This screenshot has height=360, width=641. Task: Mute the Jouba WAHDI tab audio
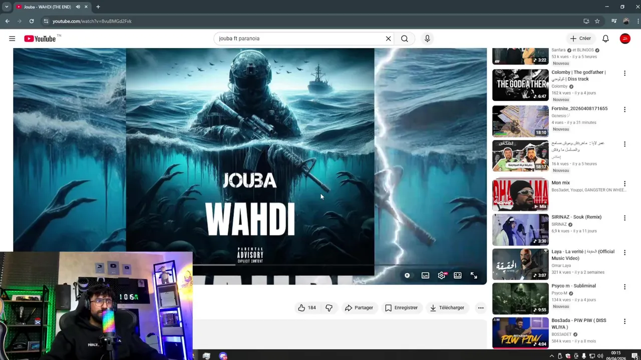coord(78,7)
